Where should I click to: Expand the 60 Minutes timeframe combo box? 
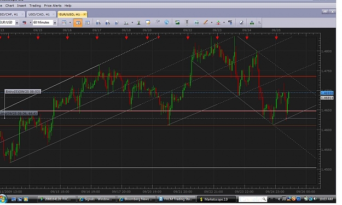(x=55, y=22)
